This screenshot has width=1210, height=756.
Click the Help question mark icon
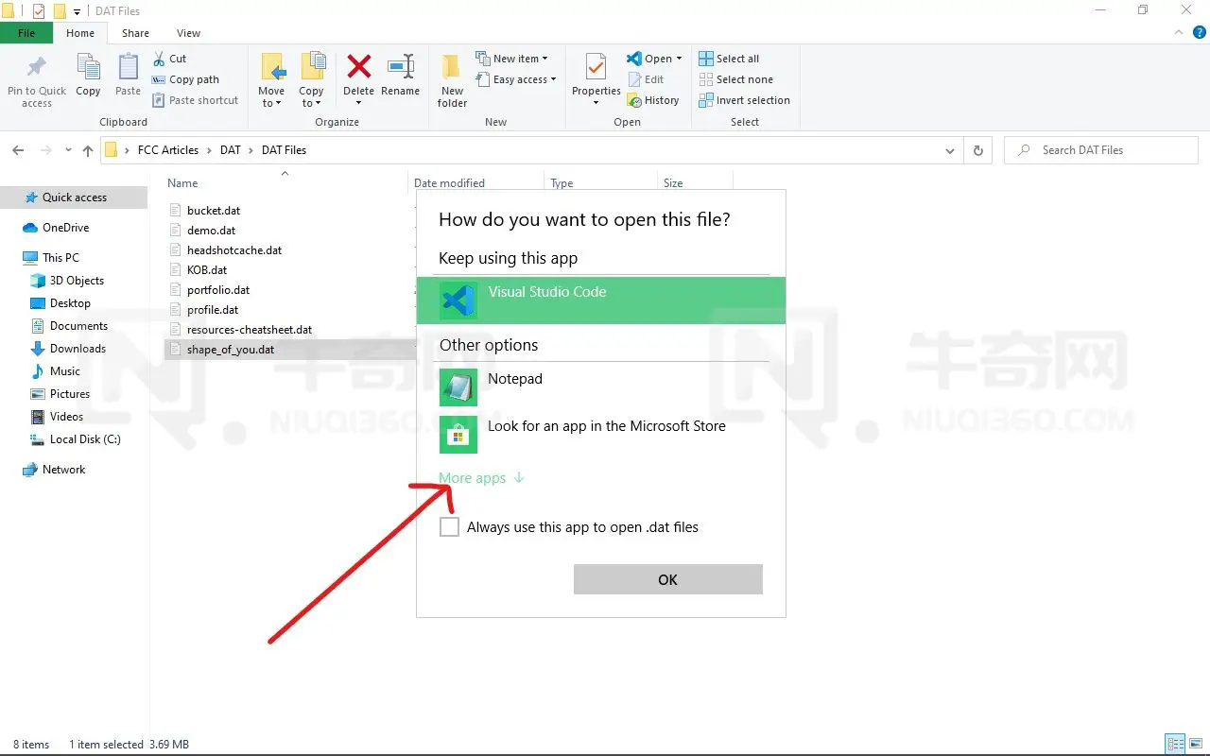pos(1200,32)
